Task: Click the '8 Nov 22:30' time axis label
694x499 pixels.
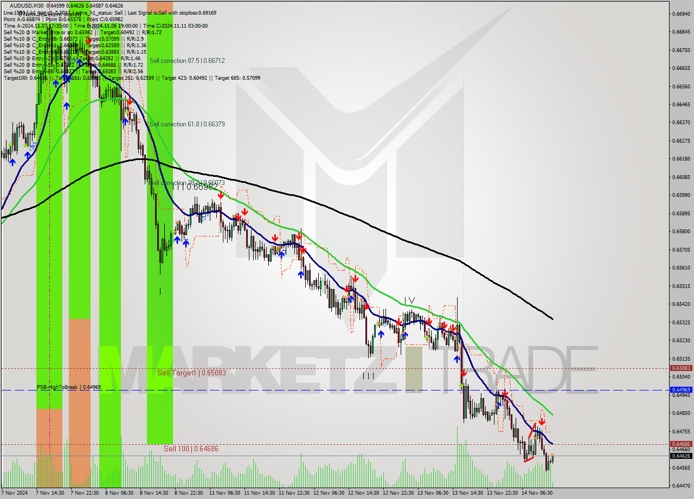Action: [189, 493]
